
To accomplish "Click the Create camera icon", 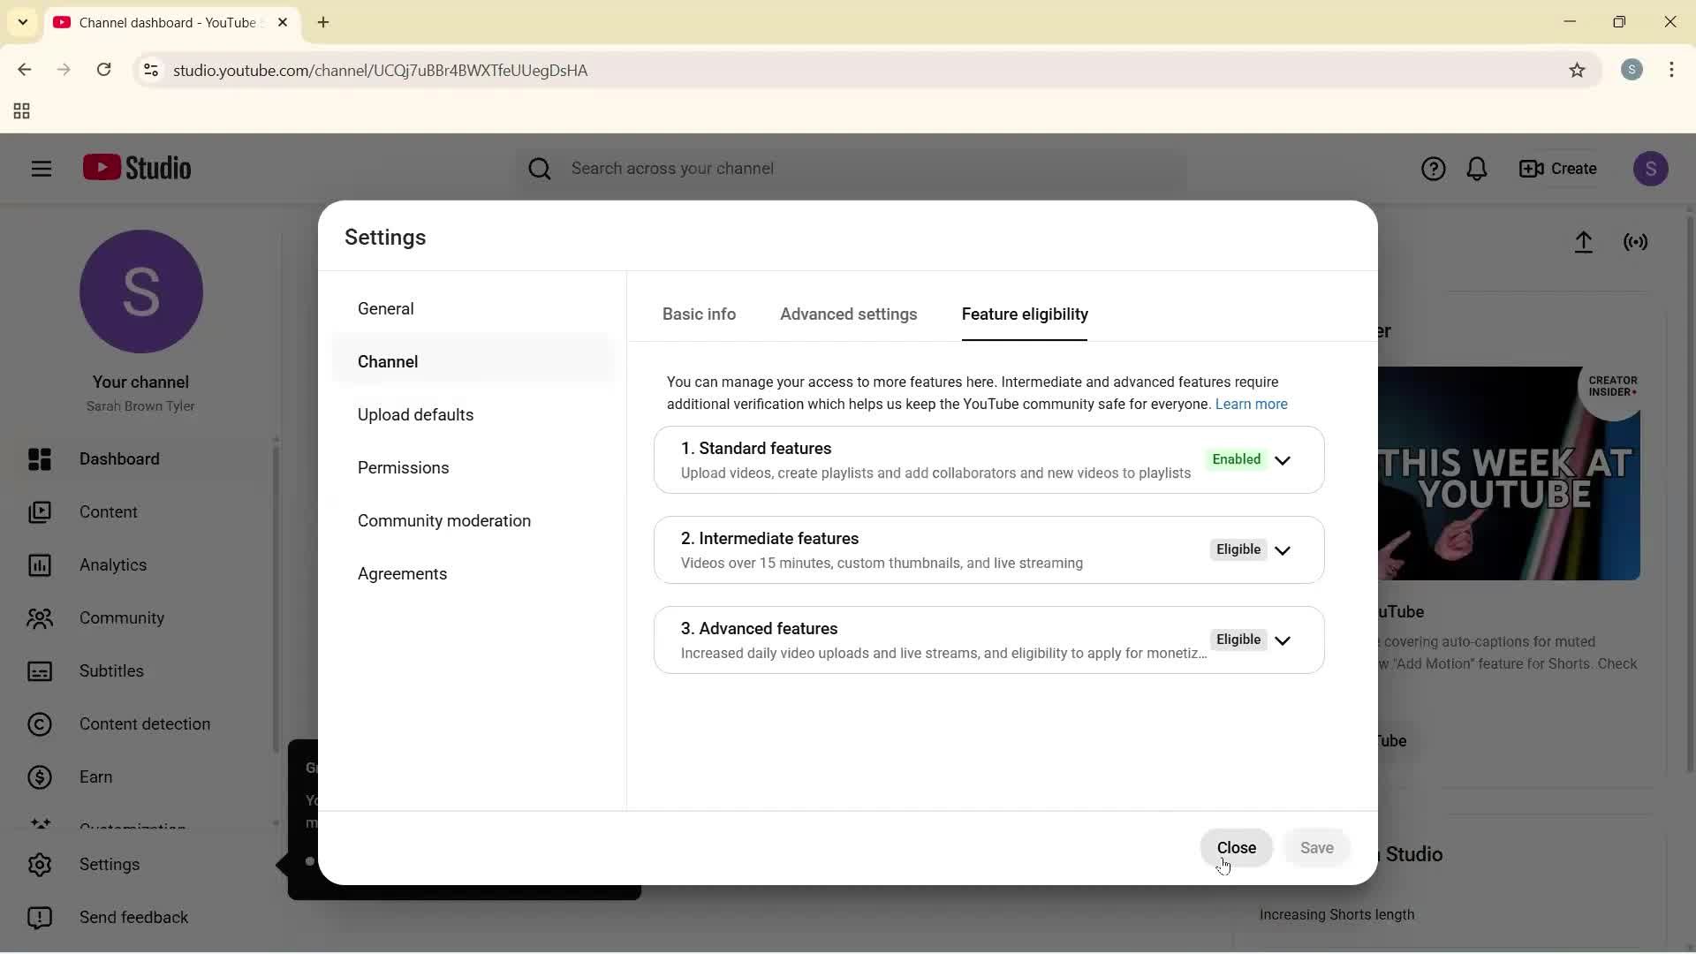I will click(x=1557, y=168).
